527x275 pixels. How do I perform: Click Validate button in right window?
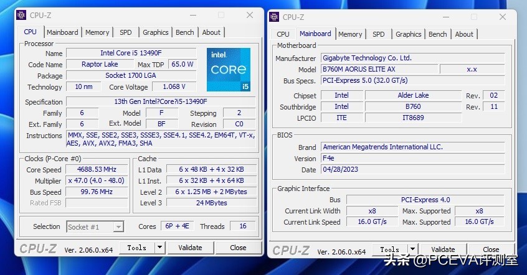[x=443, y=249]
